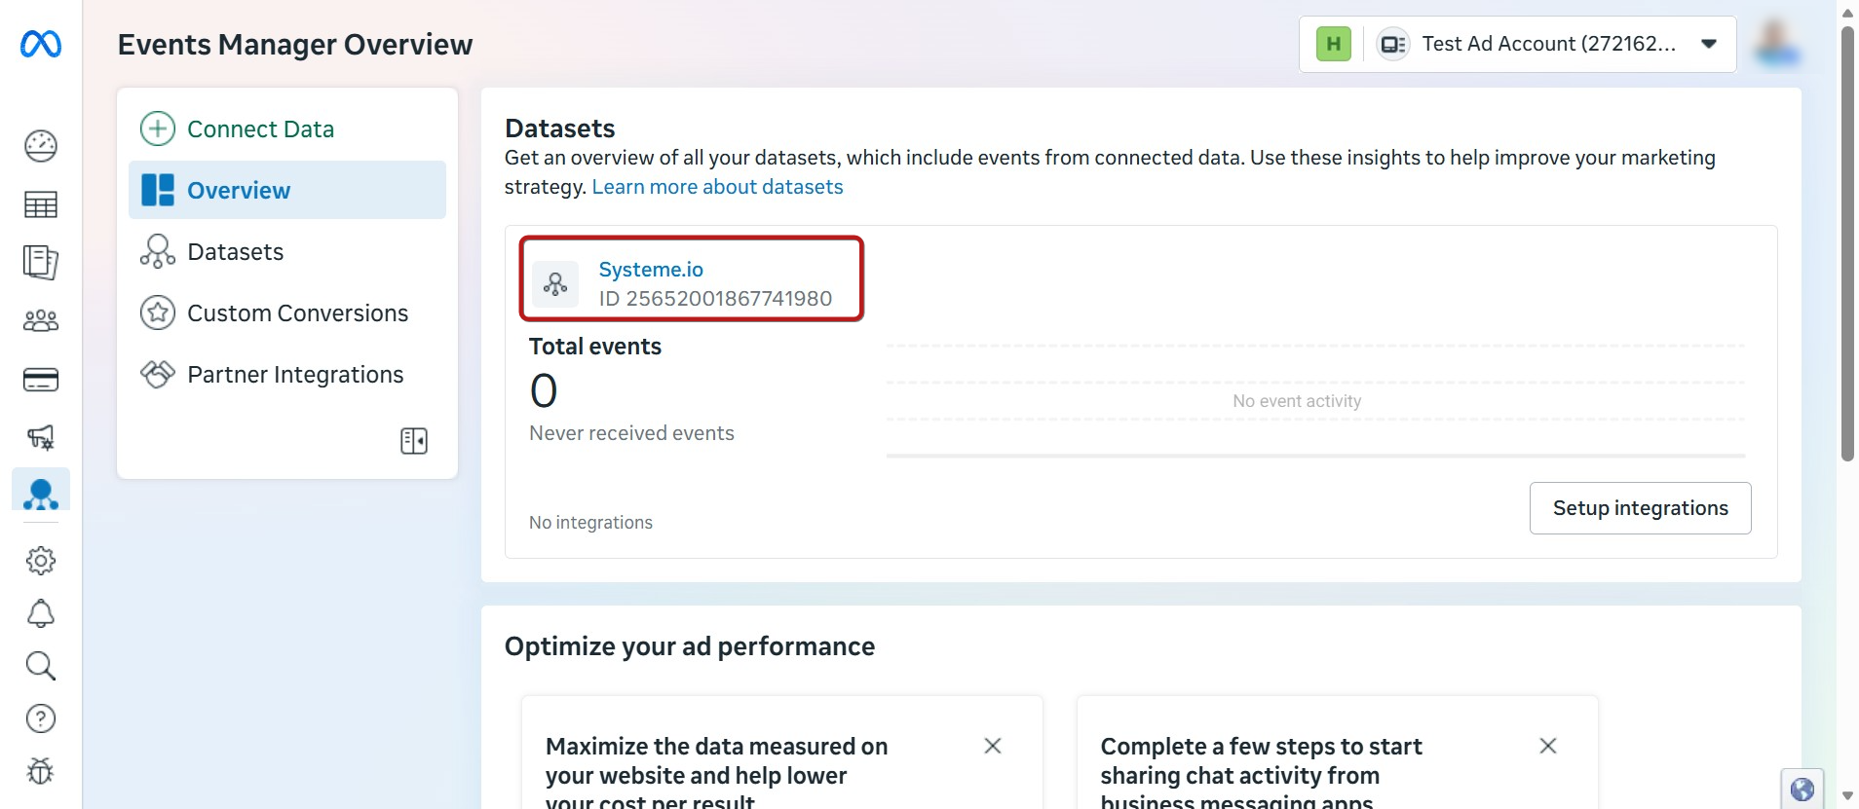Dismiss the sharing chat activity card

point(1548,746)
